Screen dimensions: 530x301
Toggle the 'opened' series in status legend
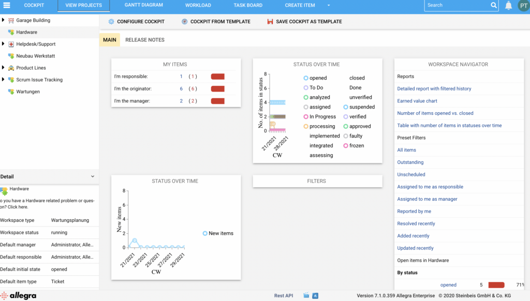[x=306, y=78]
